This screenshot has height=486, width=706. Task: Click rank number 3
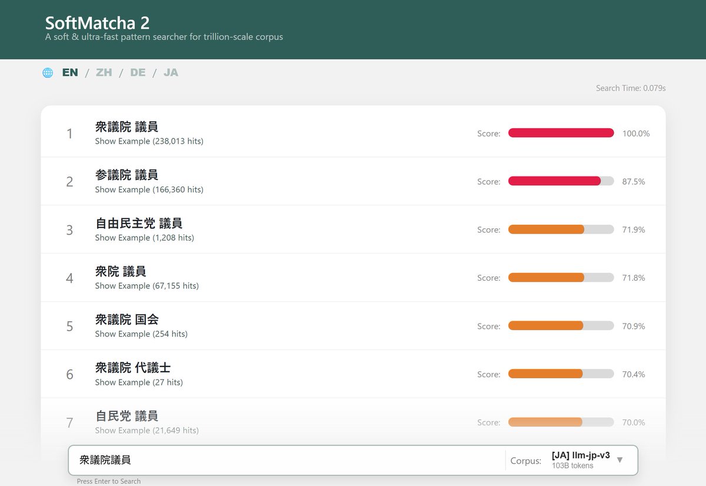pos(69,230)
